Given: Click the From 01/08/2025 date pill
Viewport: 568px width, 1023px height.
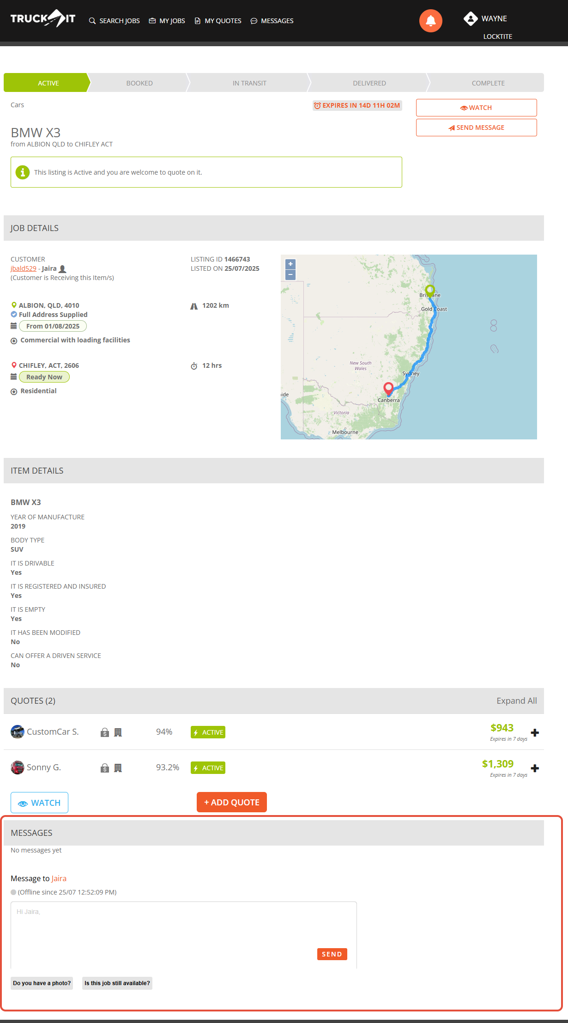Looking at the screenshot, I should point(53,326).
